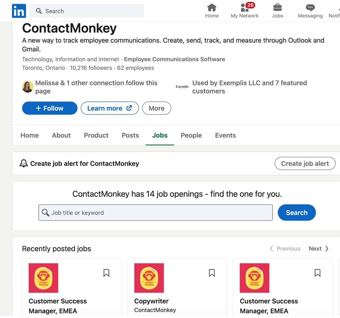Click the Exemplis company logo
Viewport: 340px width, 318px height.
[182, 87]
